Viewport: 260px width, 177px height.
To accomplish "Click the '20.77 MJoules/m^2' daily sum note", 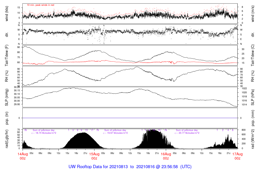I will [x=187, y=133].
